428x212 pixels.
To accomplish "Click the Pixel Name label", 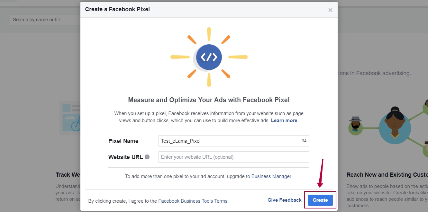I will click(x=123, y=141).
